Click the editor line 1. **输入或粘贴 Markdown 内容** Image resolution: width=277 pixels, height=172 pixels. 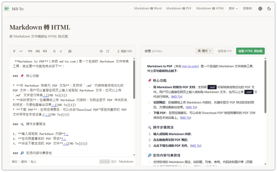coord(41,134)
